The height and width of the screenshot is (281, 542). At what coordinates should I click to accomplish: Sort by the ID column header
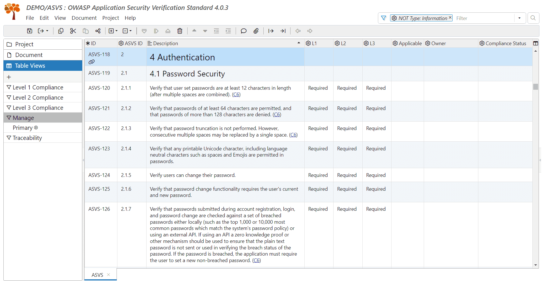point(101,43)
